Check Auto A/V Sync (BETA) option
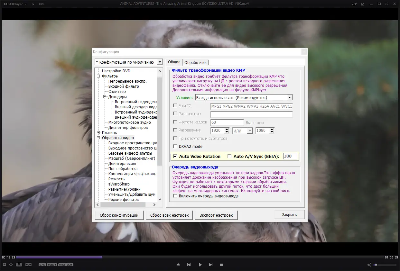400x271 pixels. tap(229, 157)
